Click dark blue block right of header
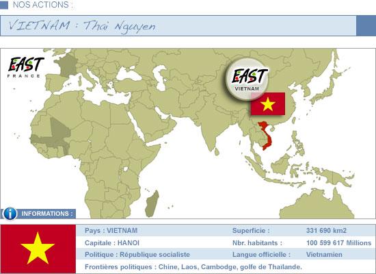Image resolution: width=376 pixels, height=274 pixels. pyautogui.click(x=366, y=26)
